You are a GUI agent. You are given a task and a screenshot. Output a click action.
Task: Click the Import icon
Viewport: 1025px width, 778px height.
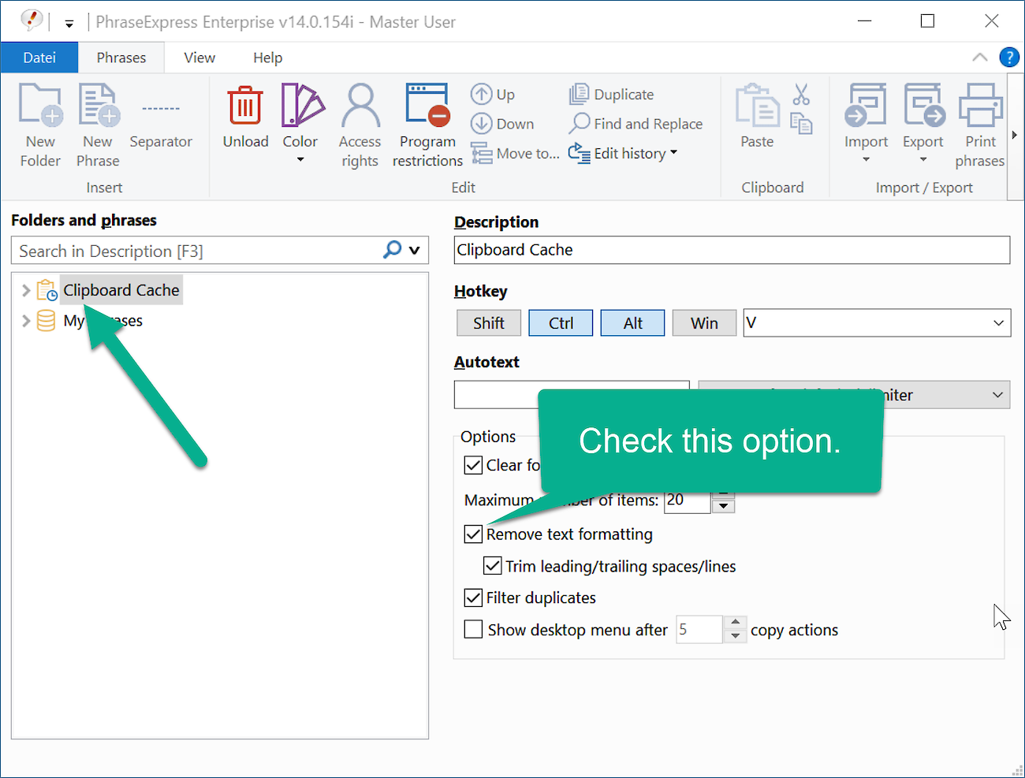[866, 105]
